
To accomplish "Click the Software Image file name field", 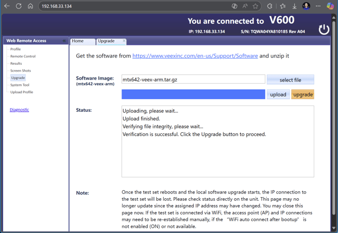I will click(193, 79).
